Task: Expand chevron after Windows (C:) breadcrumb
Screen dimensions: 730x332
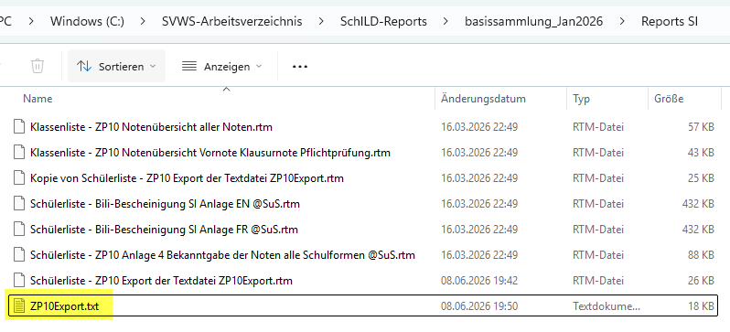Action: (143, 21)
